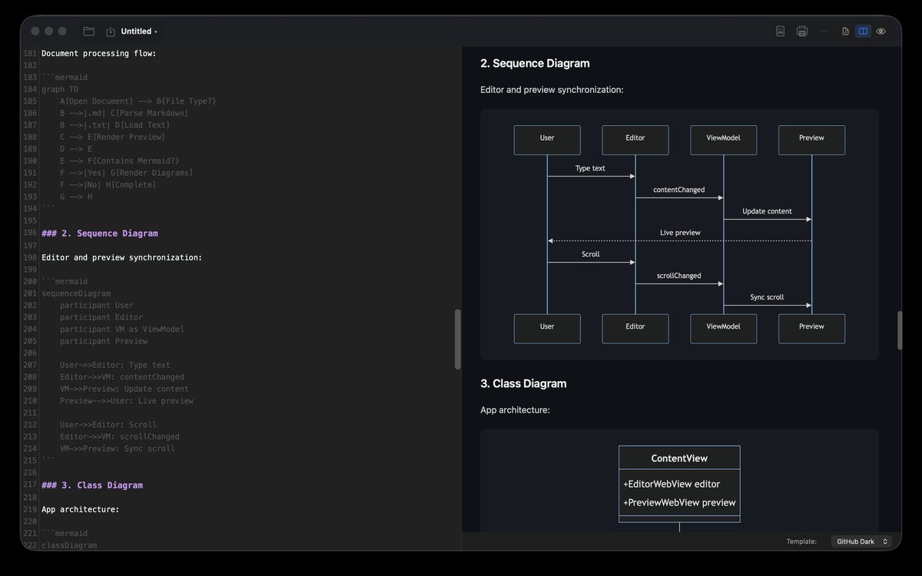Click the "contentChanged" message label in diagram
The height and width of the screenshot is (576, 922).
[679, 190]
